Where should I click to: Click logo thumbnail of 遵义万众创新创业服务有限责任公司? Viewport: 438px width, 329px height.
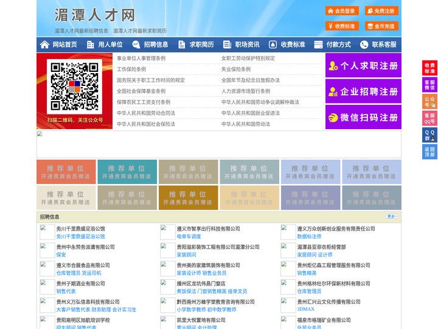coord(288,232)
